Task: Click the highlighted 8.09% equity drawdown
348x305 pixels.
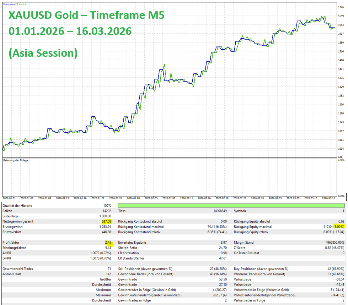Action: point(339,227)
